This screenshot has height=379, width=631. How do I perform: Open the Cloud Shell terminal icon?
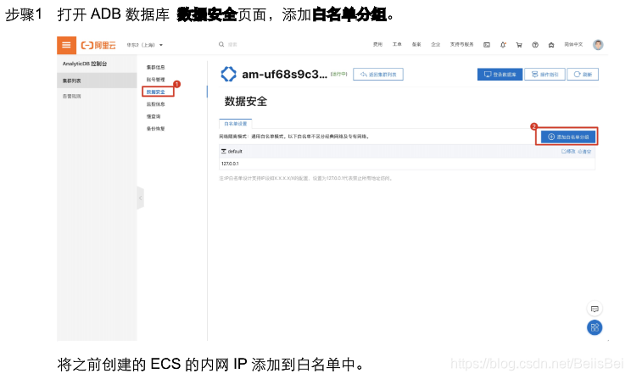(x=487, y=45)
